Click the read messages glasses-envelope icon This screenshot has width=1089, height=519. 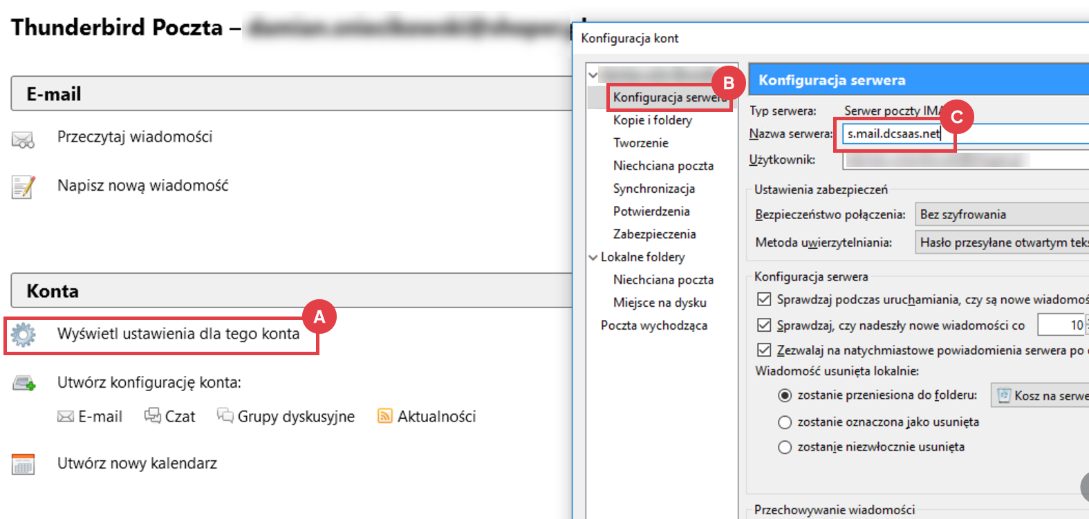pos(23,140)
